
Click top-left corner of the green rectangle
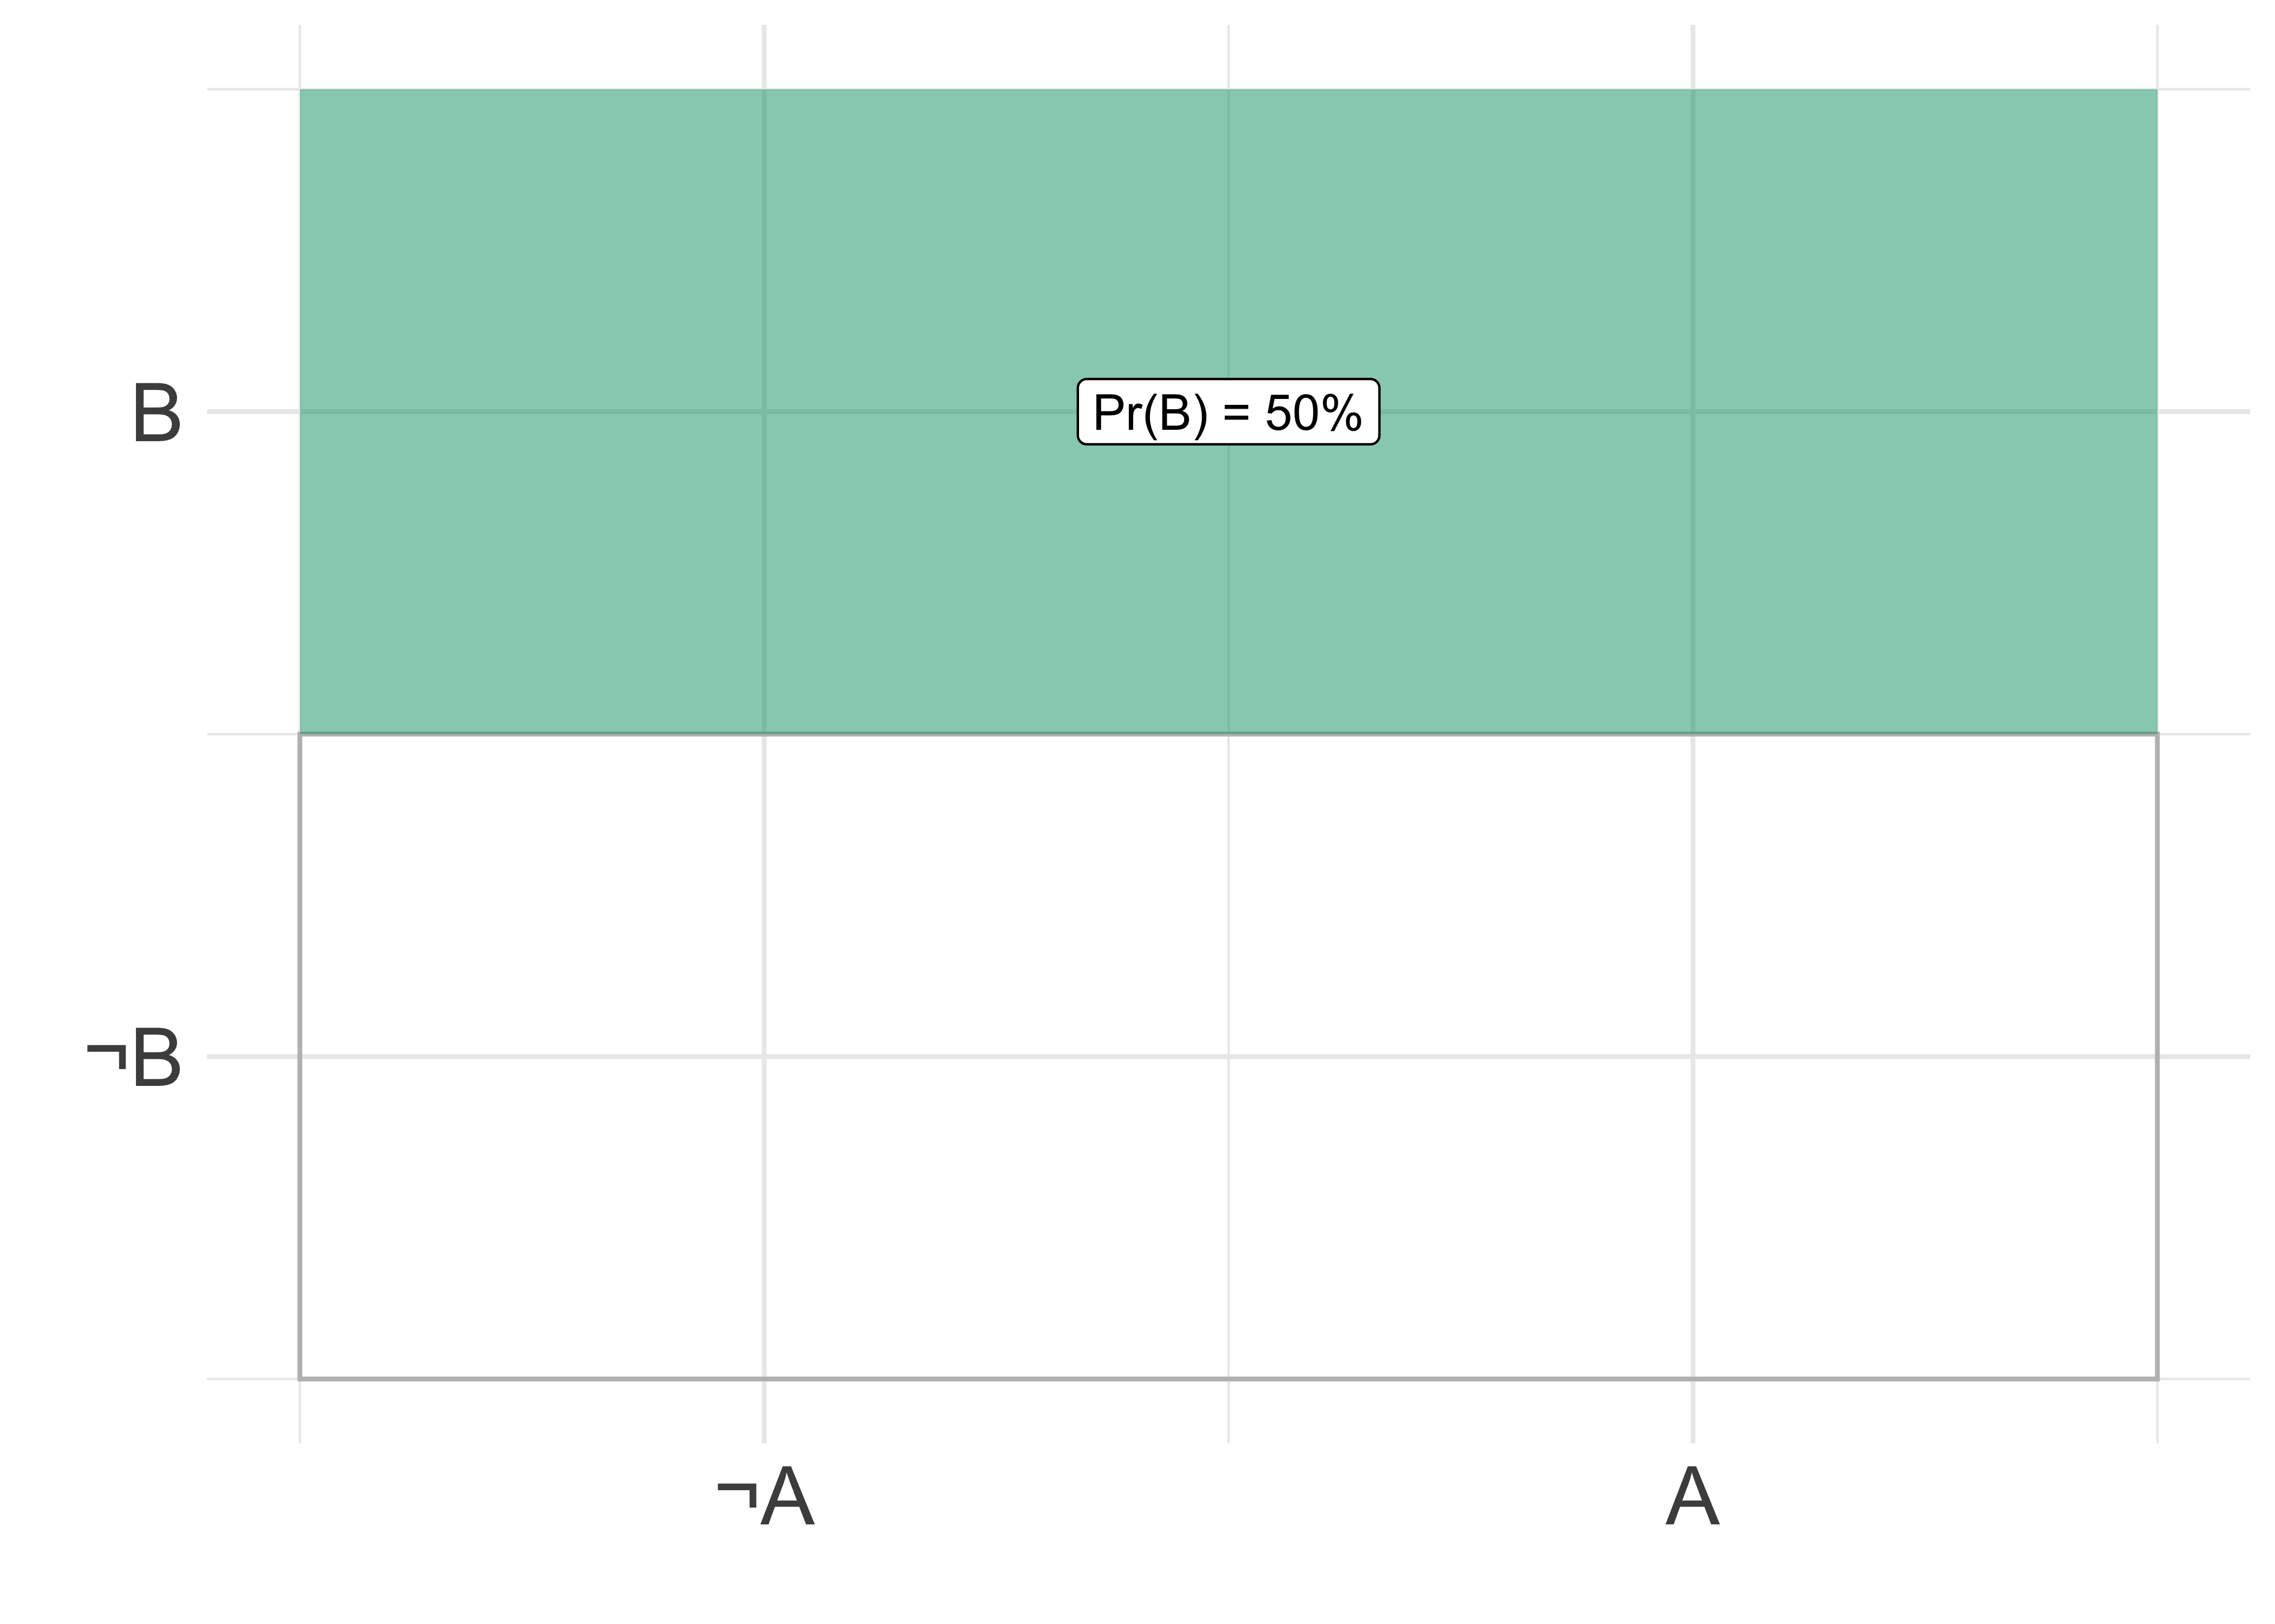tap(300, 90)
